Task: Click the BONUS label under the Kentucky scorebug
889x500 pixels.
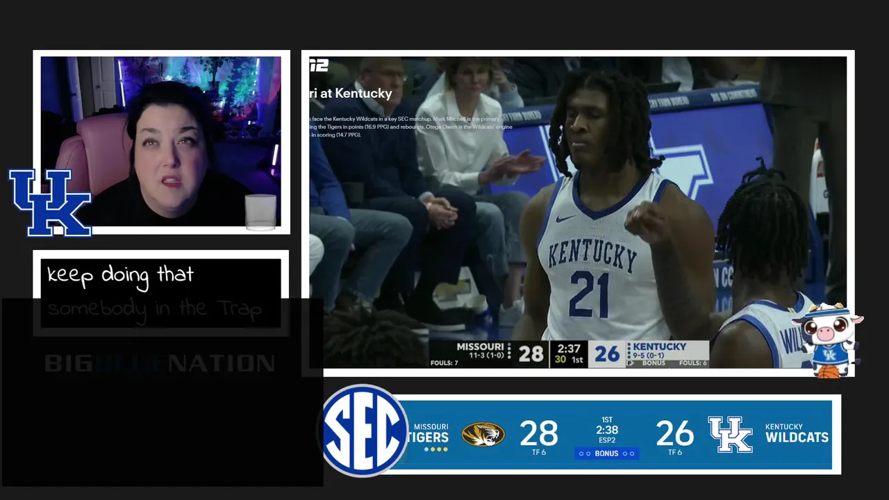Action: [654, 363]
